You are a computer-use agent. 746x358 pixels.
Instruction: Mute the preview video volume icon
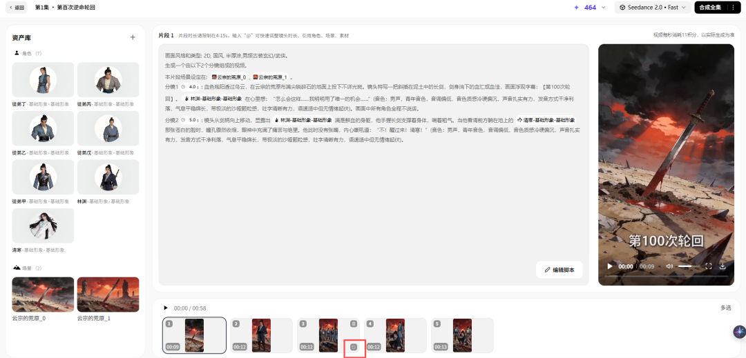pyautogui.click(x=669, y=266)
